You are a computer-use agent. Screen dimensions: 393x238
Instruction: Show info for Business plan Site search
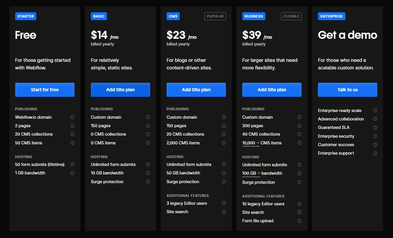point(299,212)
